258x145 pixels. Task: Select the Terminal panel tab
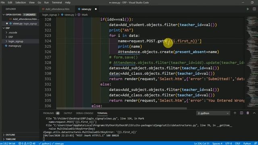tap(102, 113)
